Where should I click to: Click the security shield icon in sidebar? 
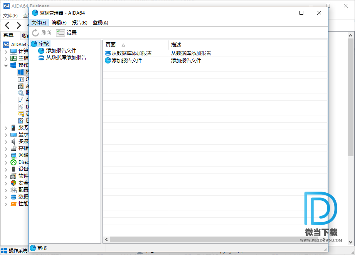pos(13,183)
